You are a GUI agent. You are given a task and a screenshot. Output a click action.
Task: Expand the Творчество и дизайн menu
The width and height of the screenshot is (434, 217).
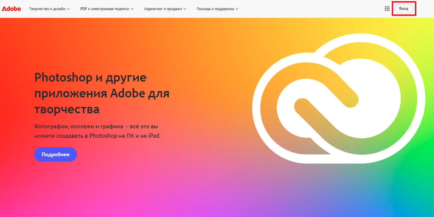pos(49,9)
